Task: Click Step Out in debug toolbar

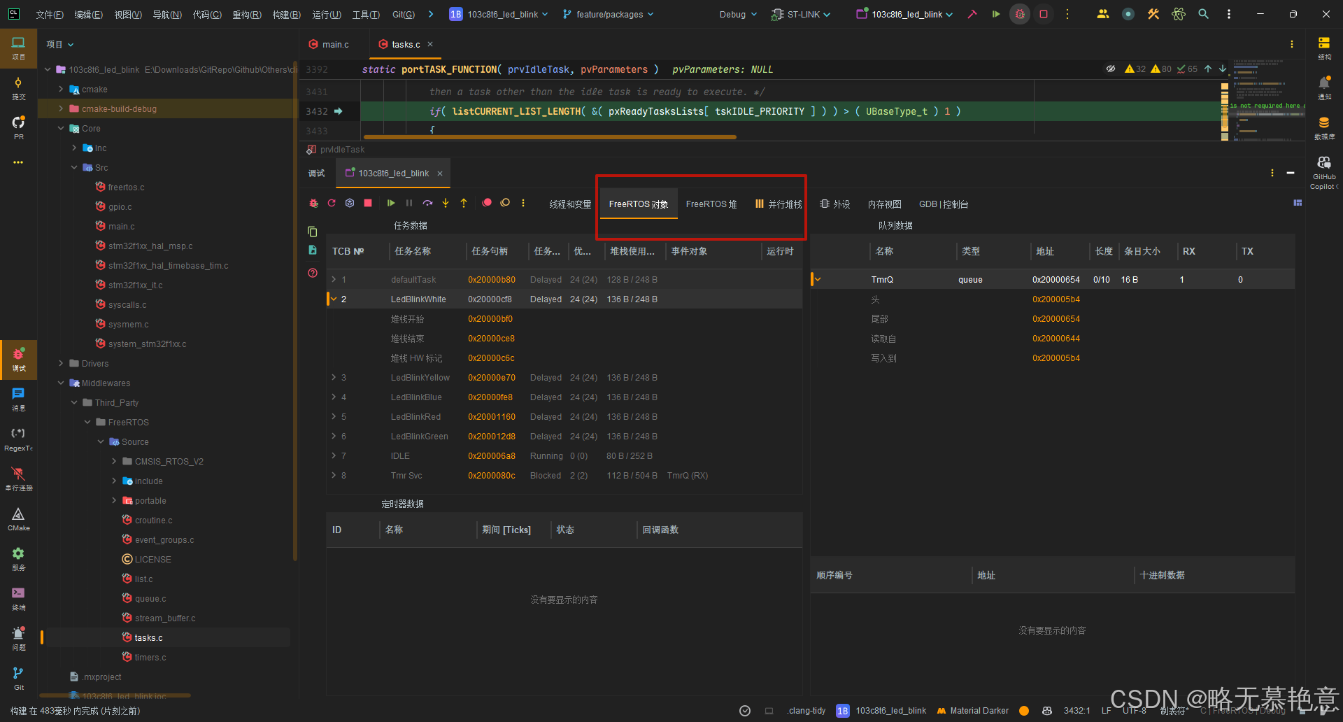Action: (x=464, y=203)
